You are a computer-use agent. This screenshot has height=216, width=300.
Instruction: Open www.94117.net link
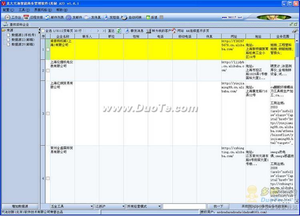pos(232,18)
